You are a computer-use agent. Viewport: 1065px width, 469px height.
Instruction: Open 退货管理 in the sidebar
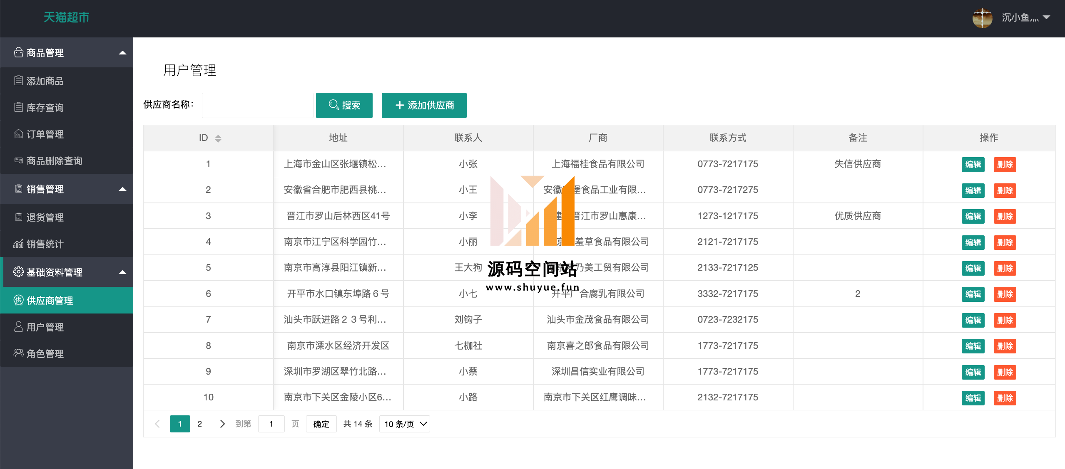[67, 217]
